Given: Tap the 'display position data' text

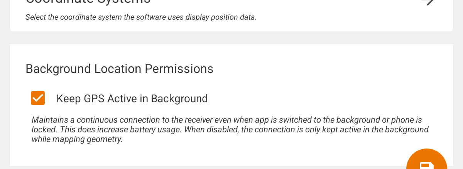Looking at the screenshot, I should coord(221,17).
